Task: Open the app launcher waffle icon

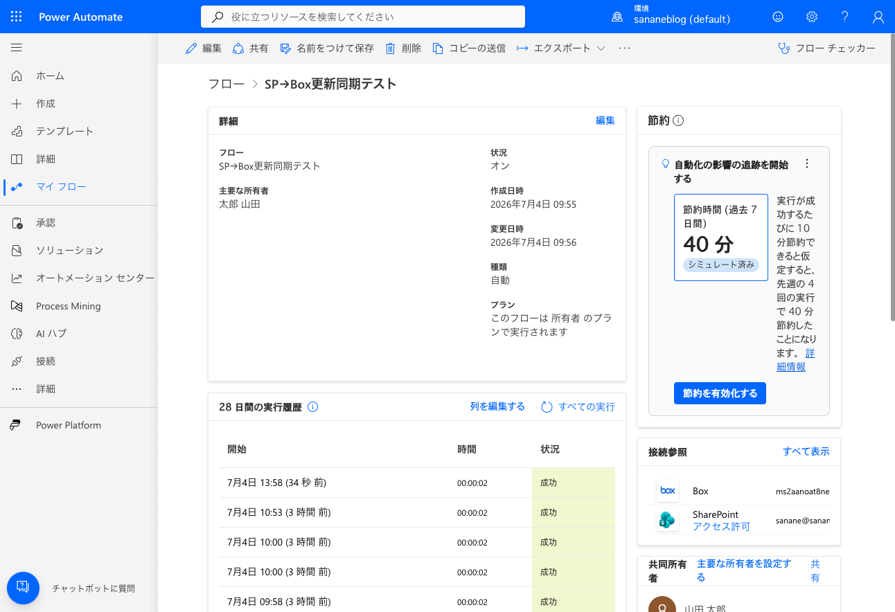Action: point(17,17)
